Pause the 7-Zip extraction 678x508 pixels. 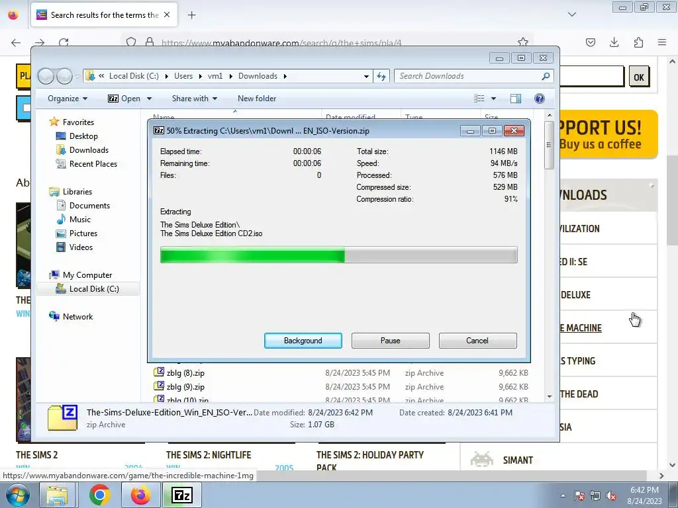click(390, 341)
